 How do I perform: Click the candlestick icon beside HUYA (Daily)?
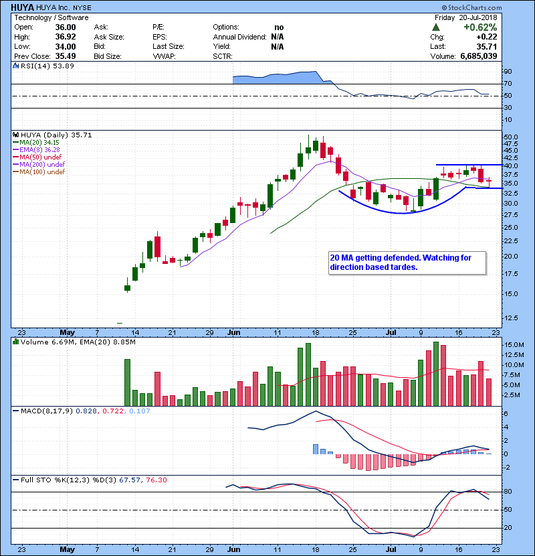point(15,135)
